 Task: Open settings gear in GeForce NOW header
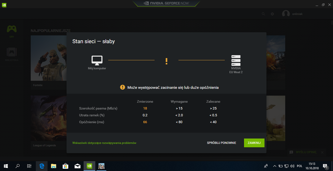point(272,14)
